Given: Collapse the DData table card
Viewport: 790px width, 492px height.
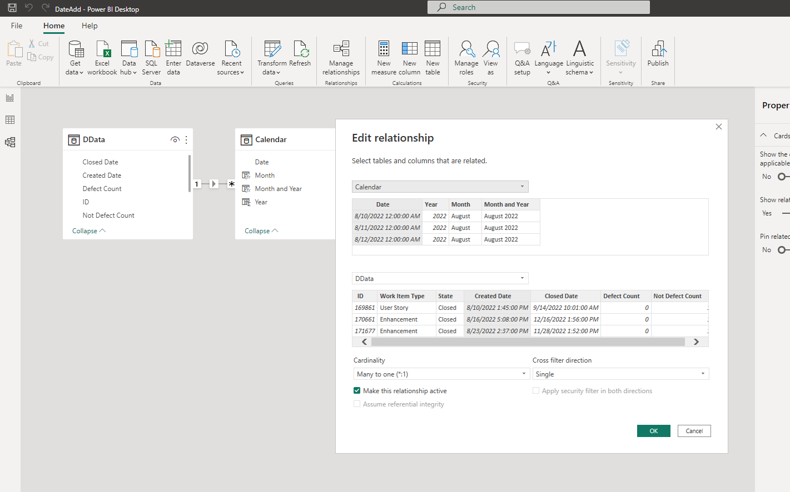Looking at the screenshot, I should click(88, 231).
